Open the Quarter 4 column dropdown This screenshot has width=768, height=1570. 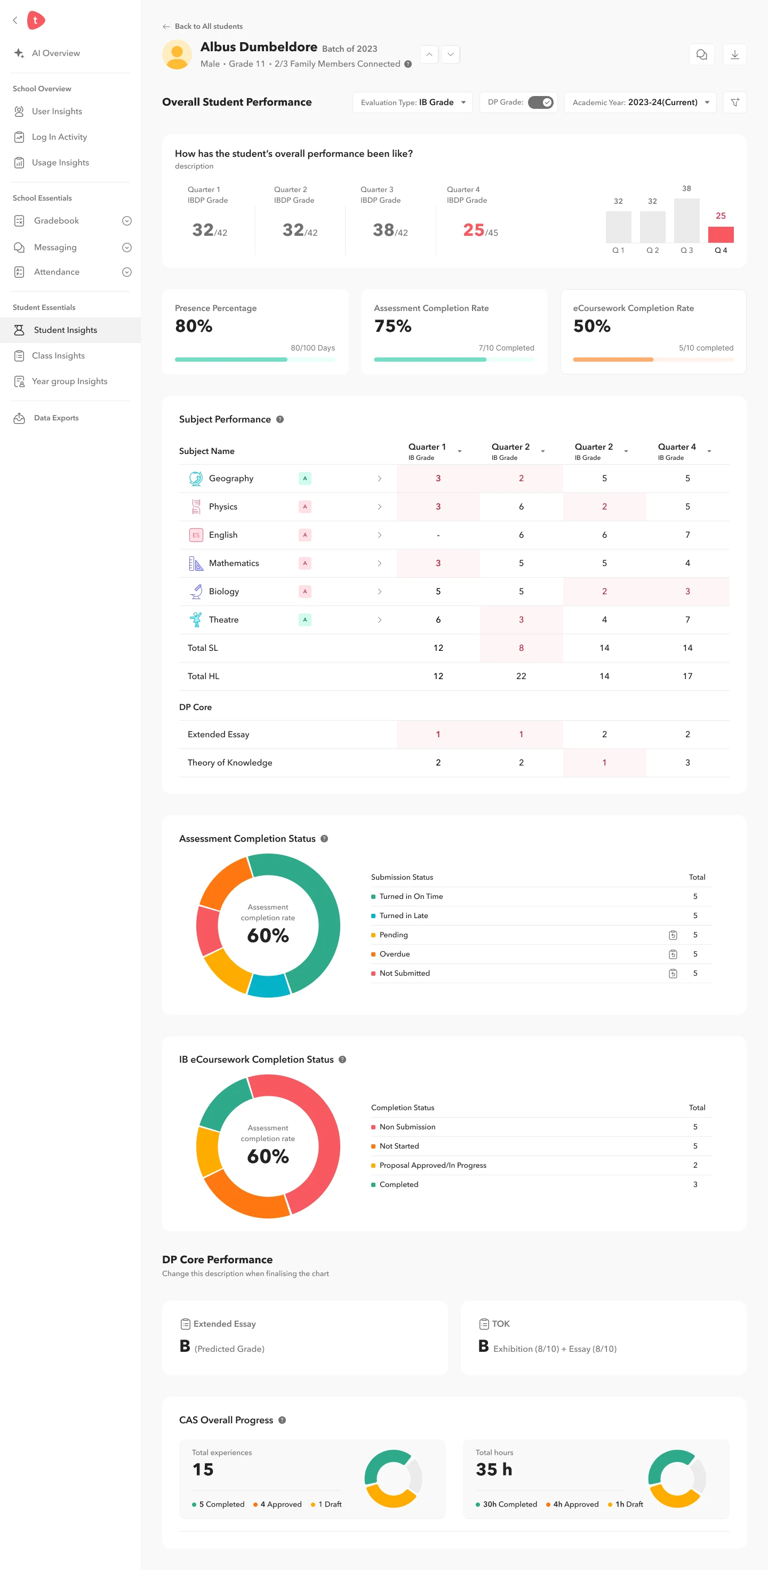pyautogui.click(x=709, y=452)
